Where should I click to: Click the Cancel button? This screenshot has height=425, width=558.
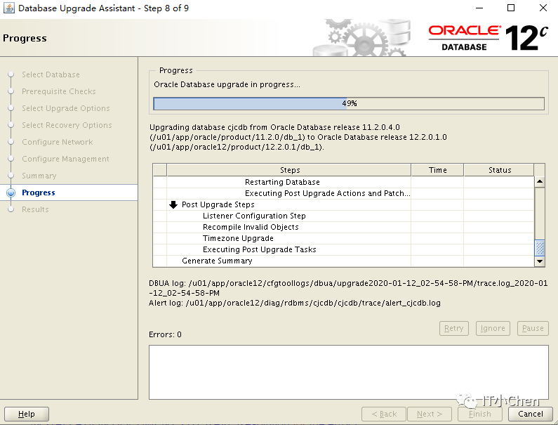pyautogui.click(x=530, y=414)
